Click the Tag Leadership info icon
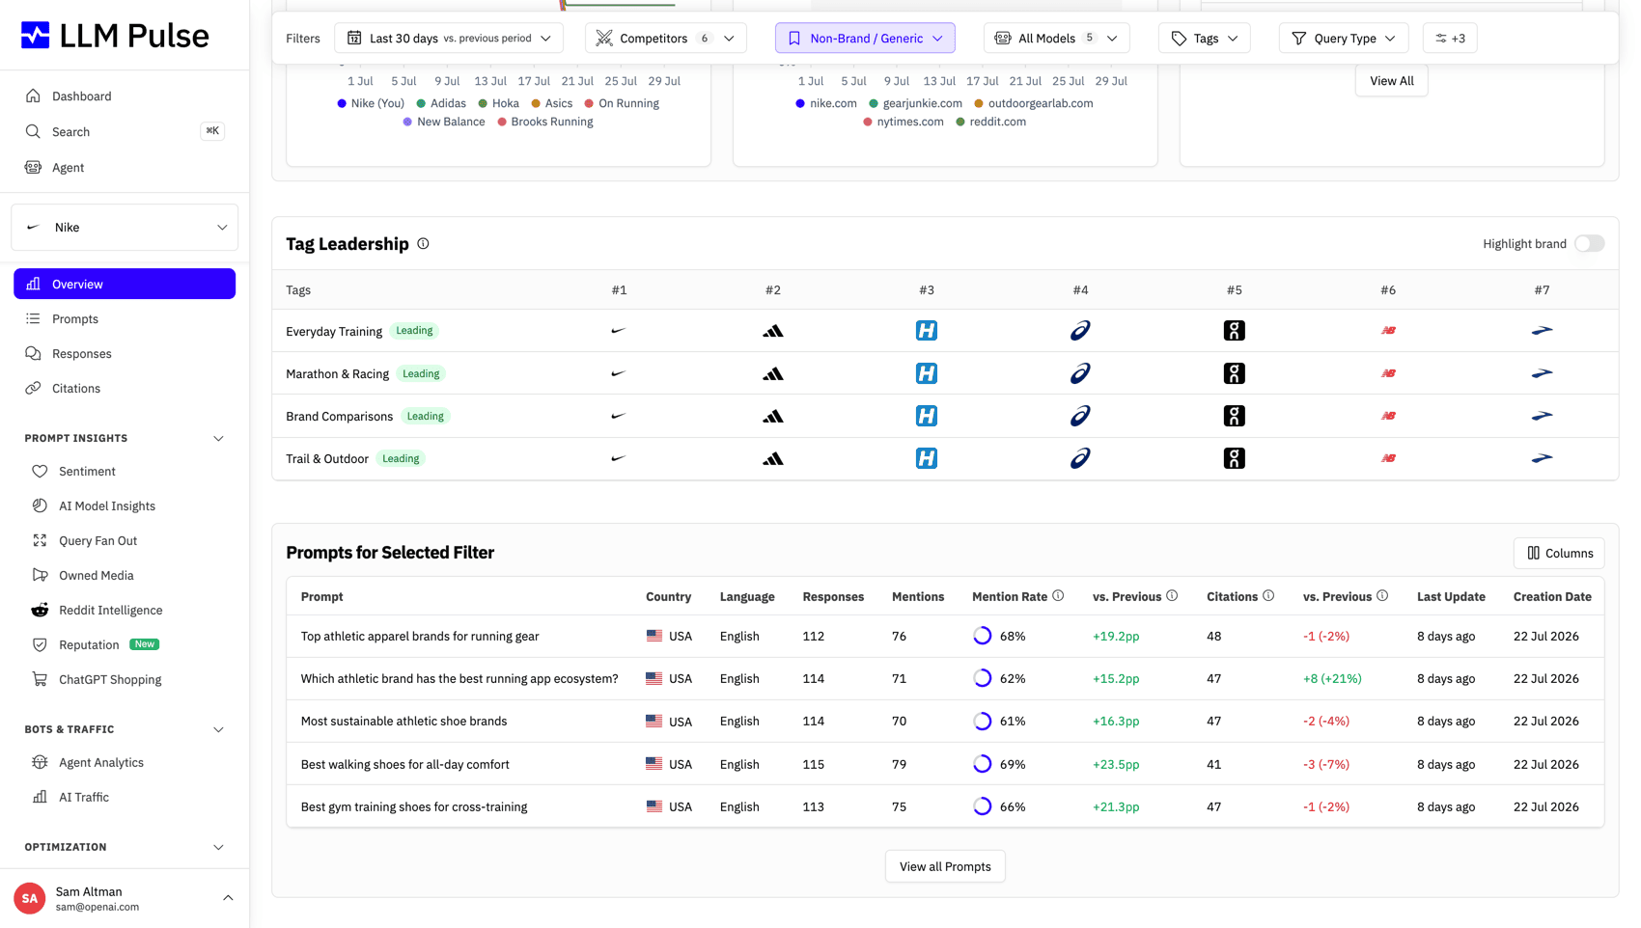The image size is (1641, 928). 423,244
